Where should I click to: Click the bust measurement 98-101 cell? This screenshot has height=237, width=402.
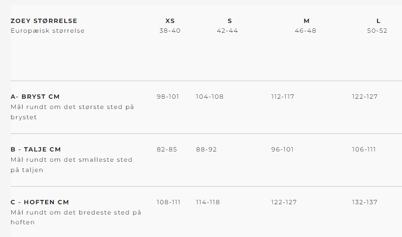168,97
